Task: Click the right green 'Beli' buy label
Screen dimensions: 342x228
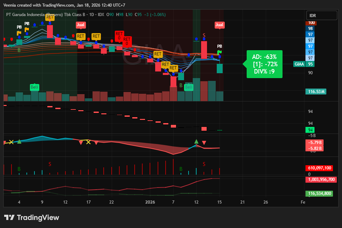Action: tap(189, 87)
